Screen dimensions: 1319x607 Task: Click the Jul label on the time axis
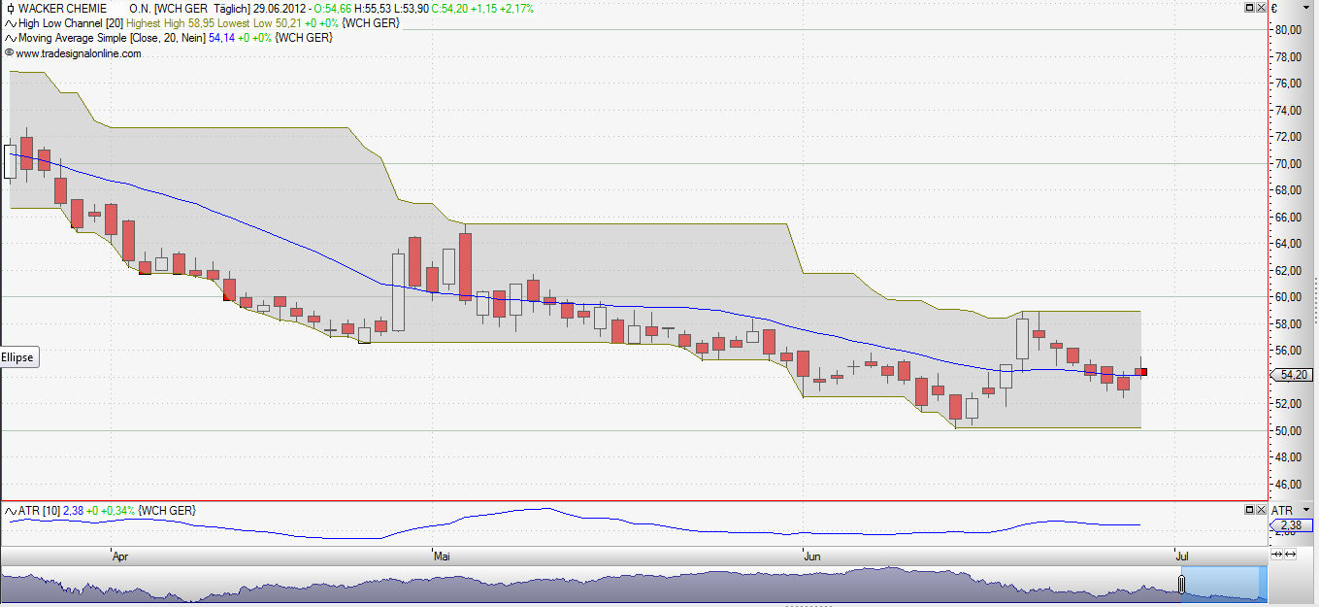(1183, 557)
